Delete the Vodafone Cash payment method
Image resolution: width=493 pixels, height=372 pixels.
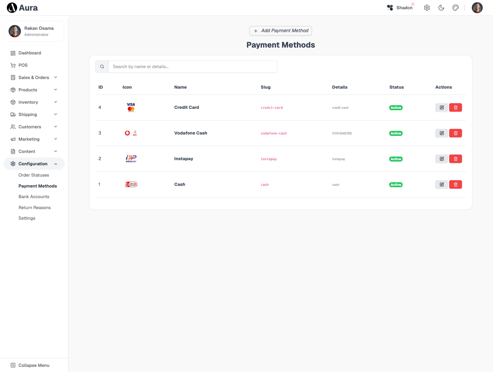[456, 133]
